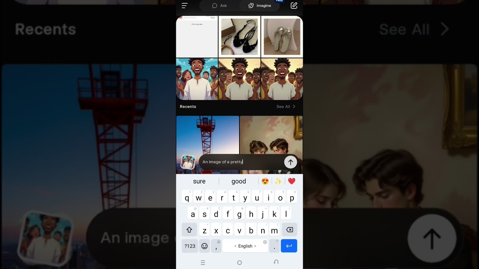Open Android recent apps navigation button
Screen dimensions: 479x269
(203, 263)
